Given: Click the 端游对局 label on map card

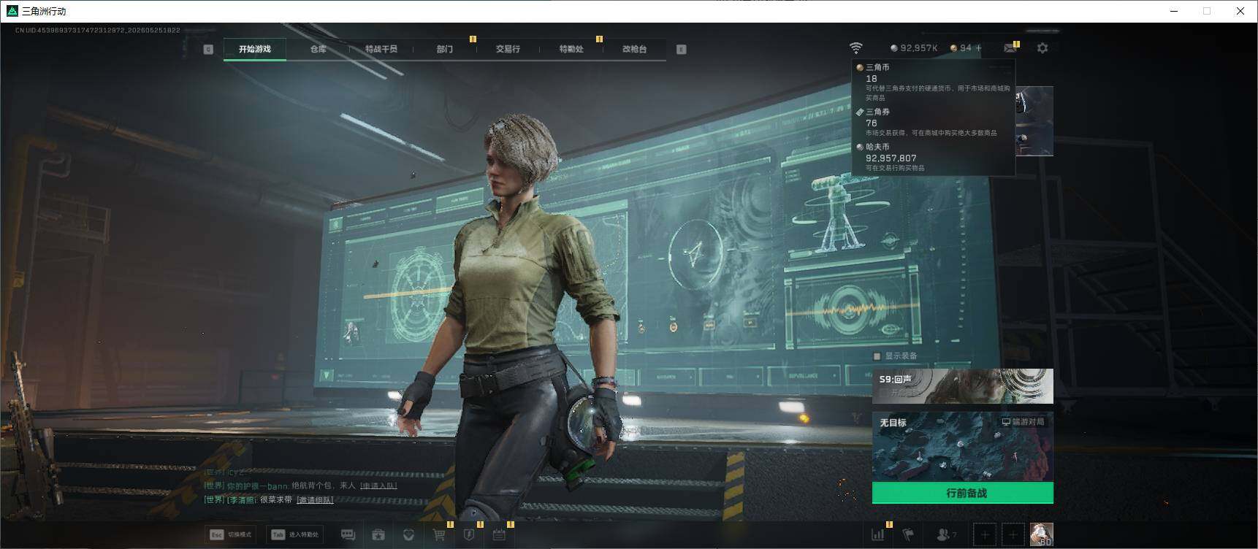Looking at the screenshot, I should (1023, 422).
